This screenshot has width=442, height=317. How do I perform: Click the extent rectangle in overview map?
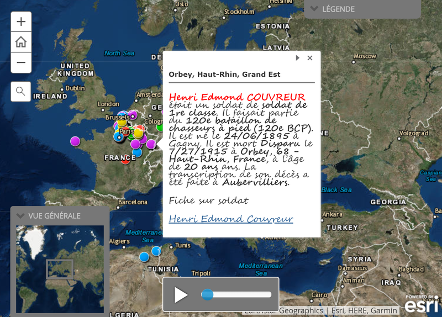click(60, 269)
